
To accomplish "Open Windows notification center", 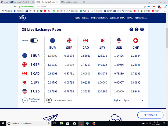I will tap(164, 123).
